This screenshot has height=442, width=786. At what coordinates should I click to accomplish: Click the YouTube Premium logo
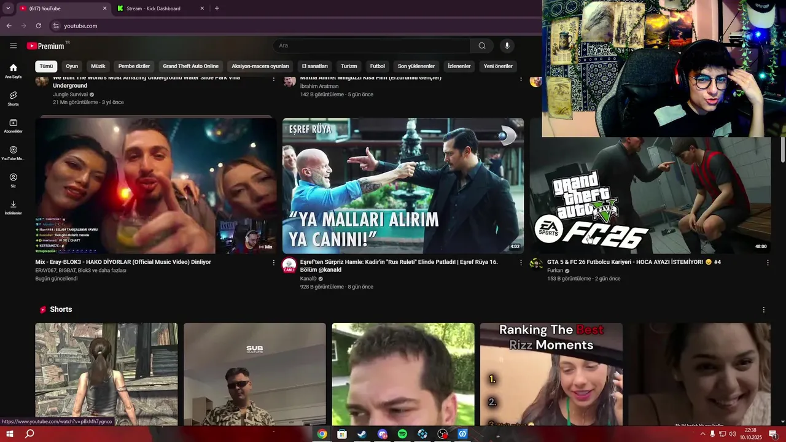(x=45, y=46)
